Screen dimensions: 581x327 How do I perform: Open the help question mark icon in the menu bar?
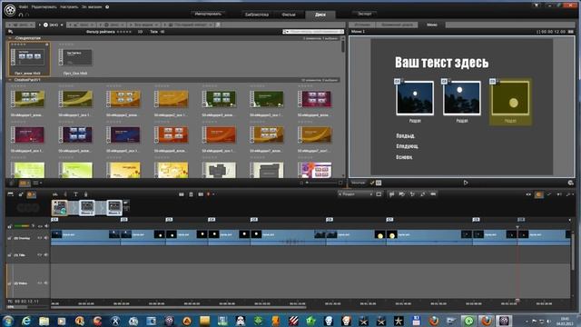[x=107, y=6]
